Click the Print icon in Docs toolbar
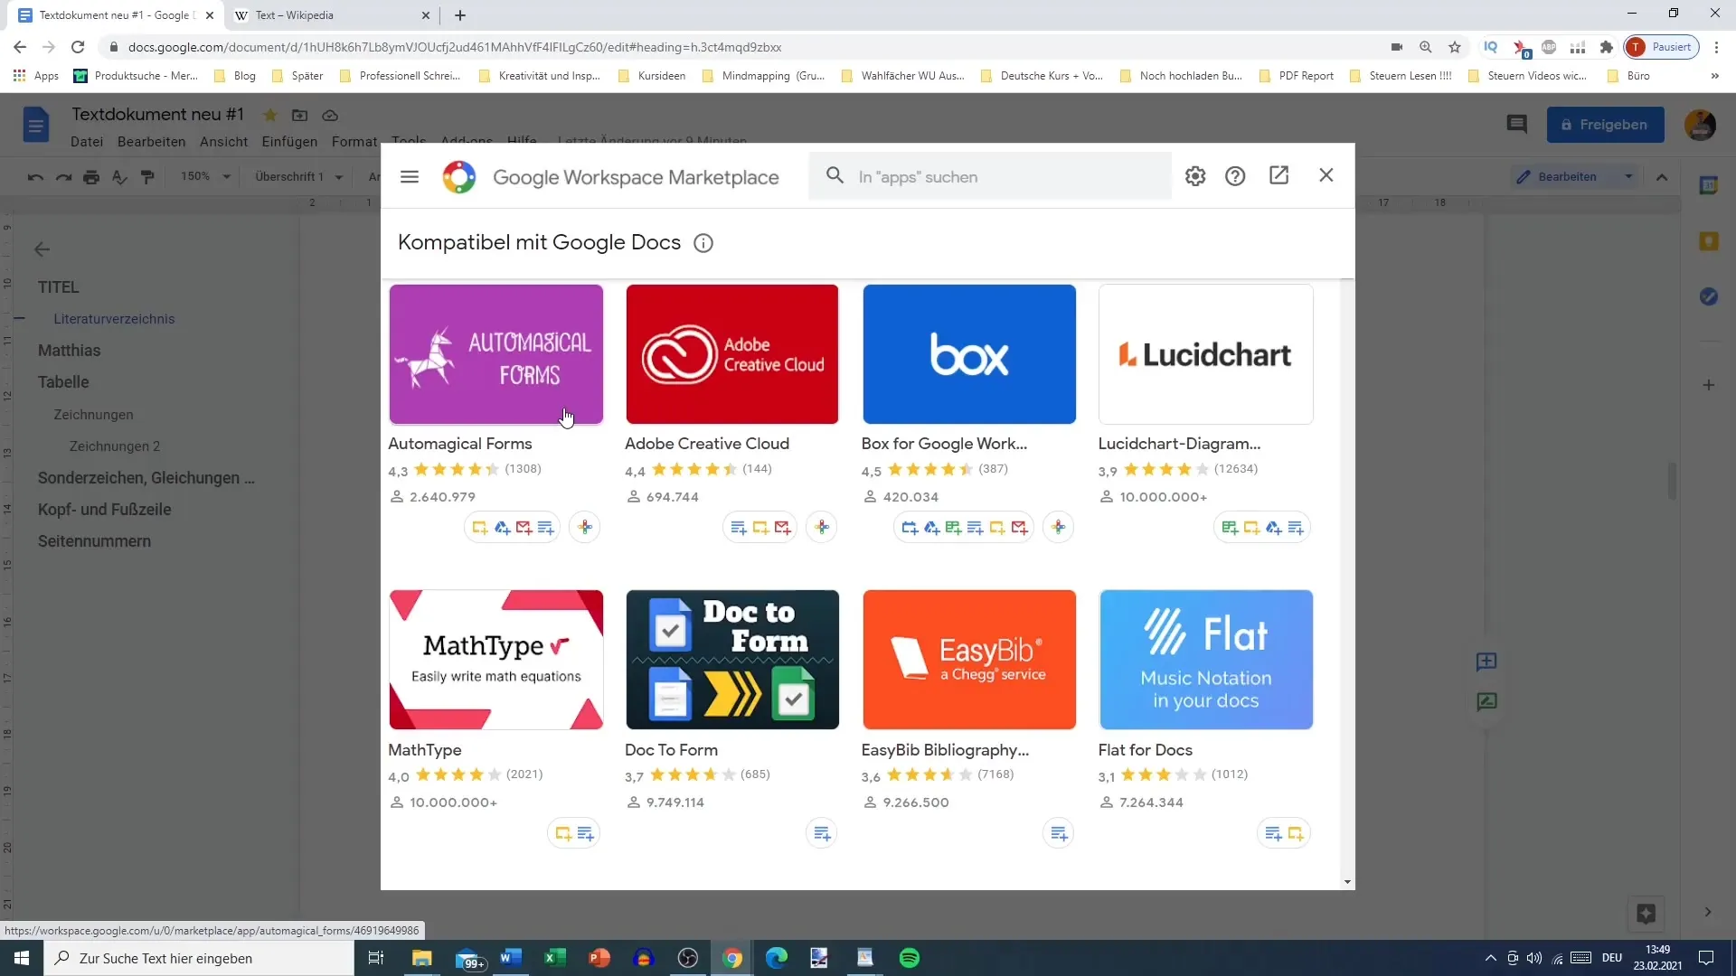Image resolution: width=1736 pixels, height=976 pixels. pyautogui.click(x=91, y=177)
